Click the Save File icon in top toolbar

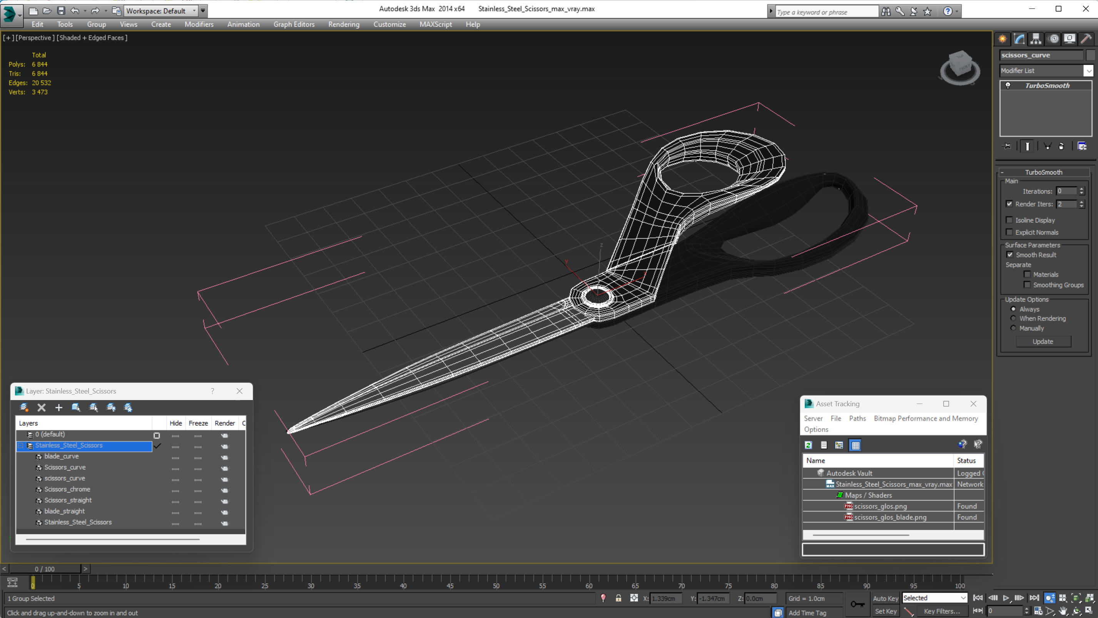pos(61,11)
